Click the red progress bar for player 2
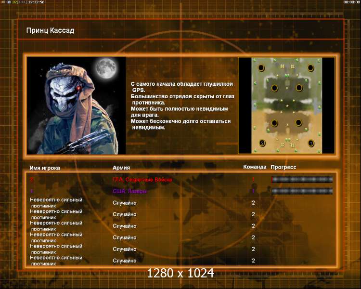The image size is (361, 289). (302, 180)
